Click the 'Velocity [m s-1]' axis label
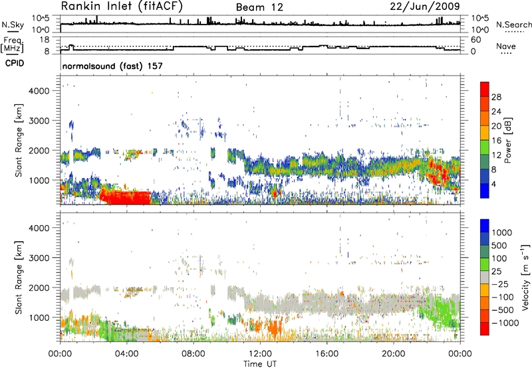This screenshot has width=532, height=368. click(x=525, y=277)
